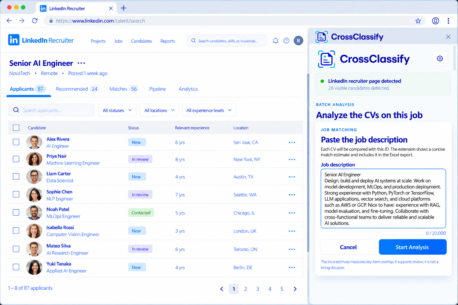
Task: Open the Candidates menu
Action: click(x=142, y=41)
